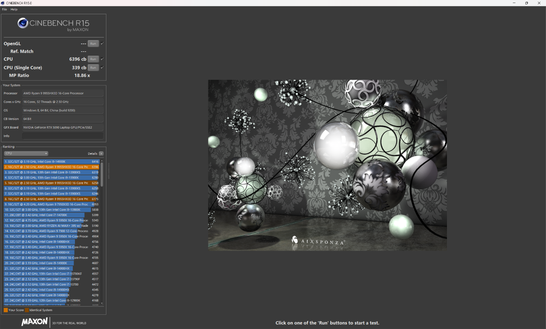Image resolution: width=546 pixels, height=329 pixels.
Task: Run the OpenGL benchmark
Action: pos(93,44)
